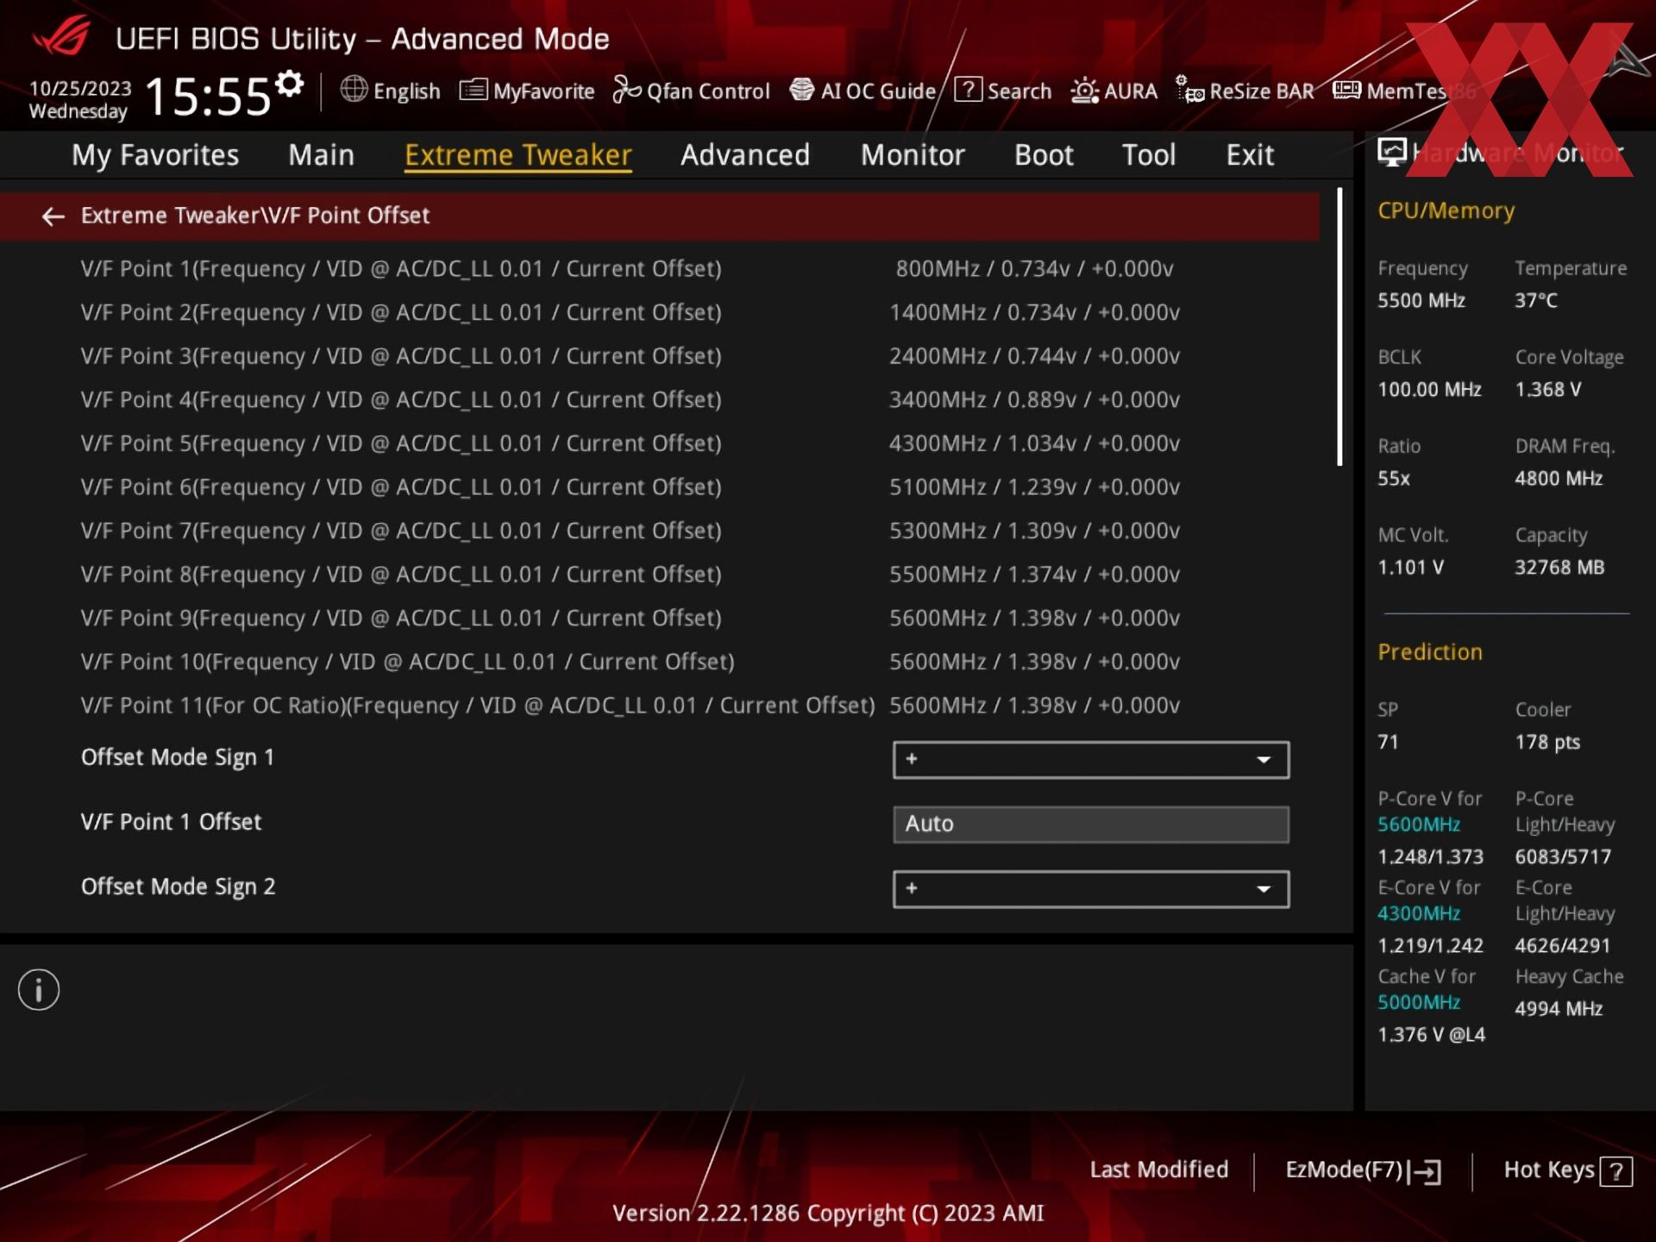This screenshot has height=1242, width=1656.
Task: Select the V/F Point 10 row
Action: click(x=660, y=663)
